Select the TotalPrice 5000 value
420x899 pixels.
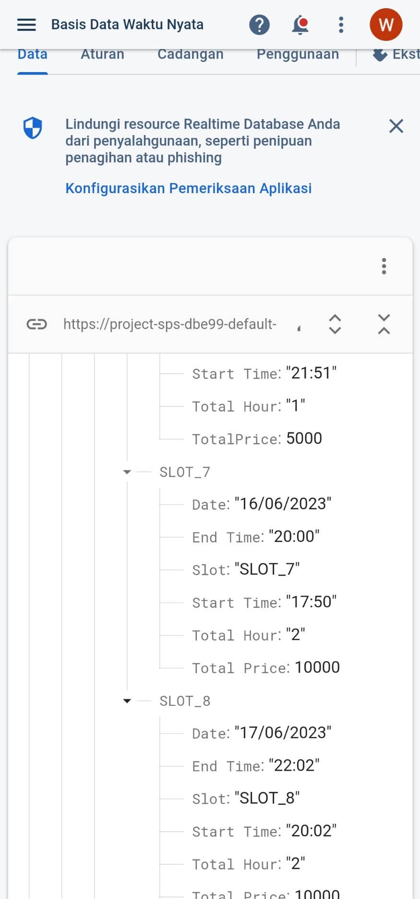pos(304,439)
